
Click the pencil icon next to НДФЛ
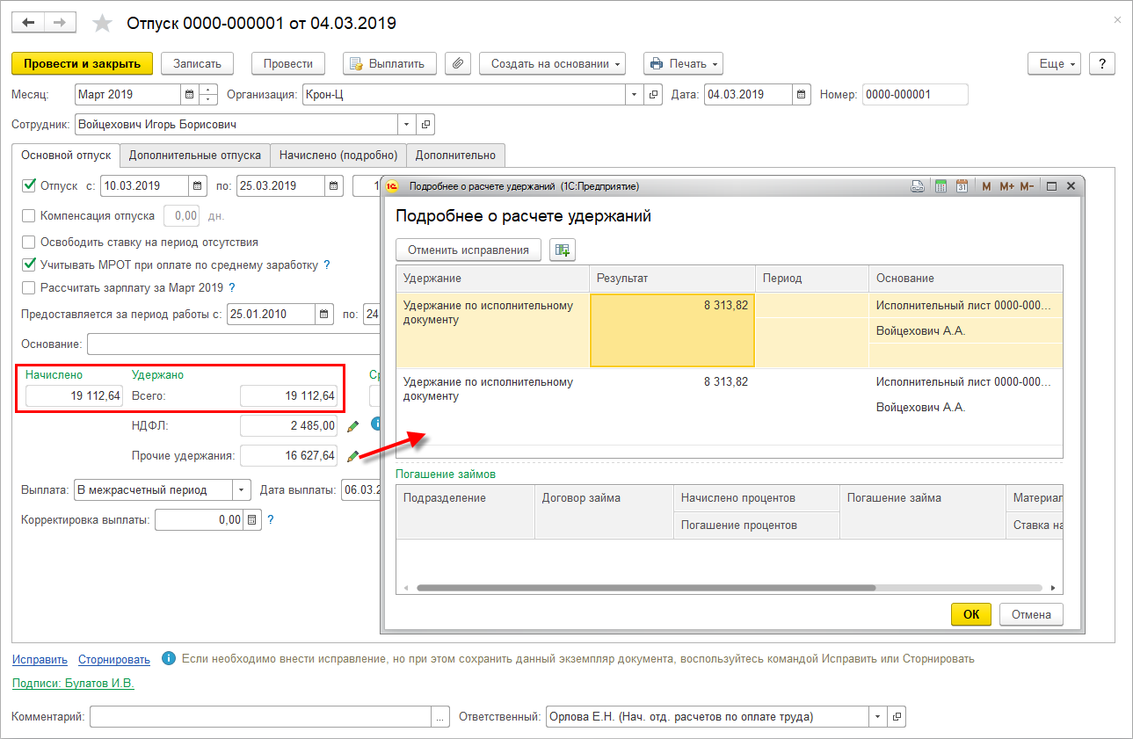click(x=352, y=426)
